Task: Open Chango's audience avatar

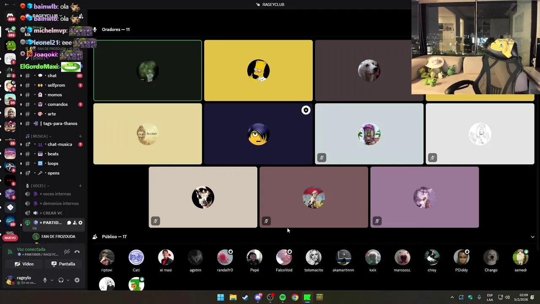Action: (491, 258)
